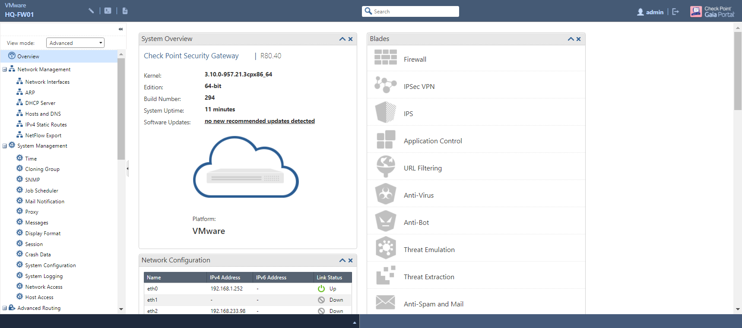742x328 pixels.
Task: Collapse the Network Configuration widget
Action: tap(342, 260)
